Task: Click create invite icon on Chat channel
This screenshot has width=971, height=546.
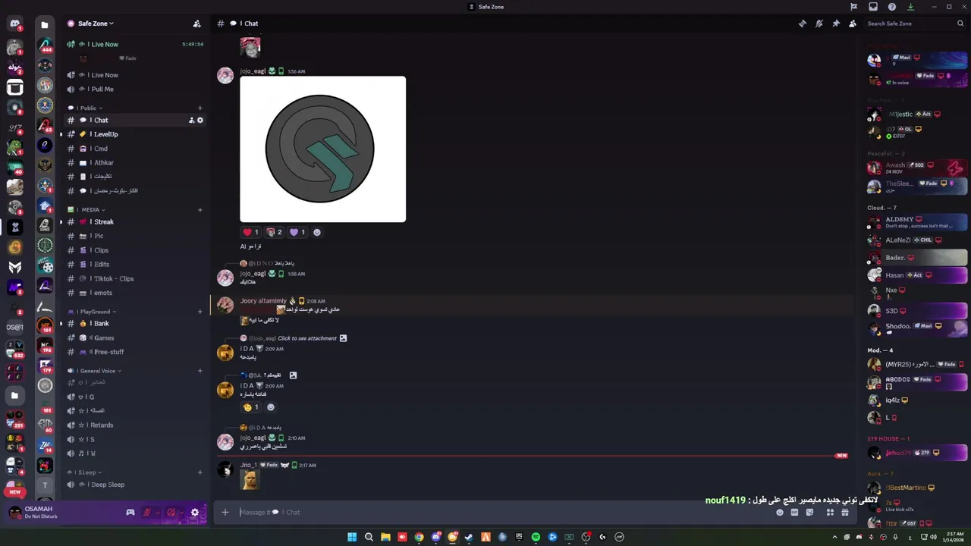Action: coord(191,120)
